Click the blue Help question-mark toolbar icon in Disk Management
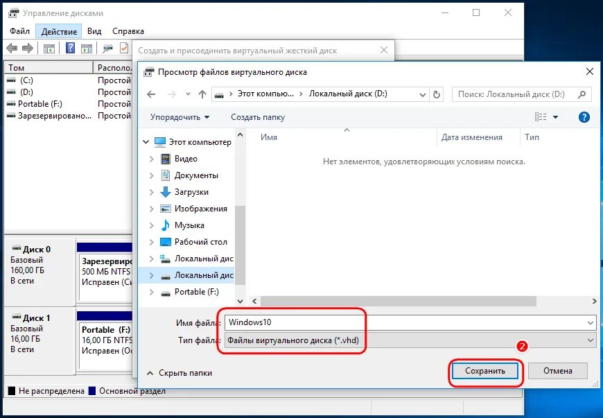603x418 pixels. [71, 48]
